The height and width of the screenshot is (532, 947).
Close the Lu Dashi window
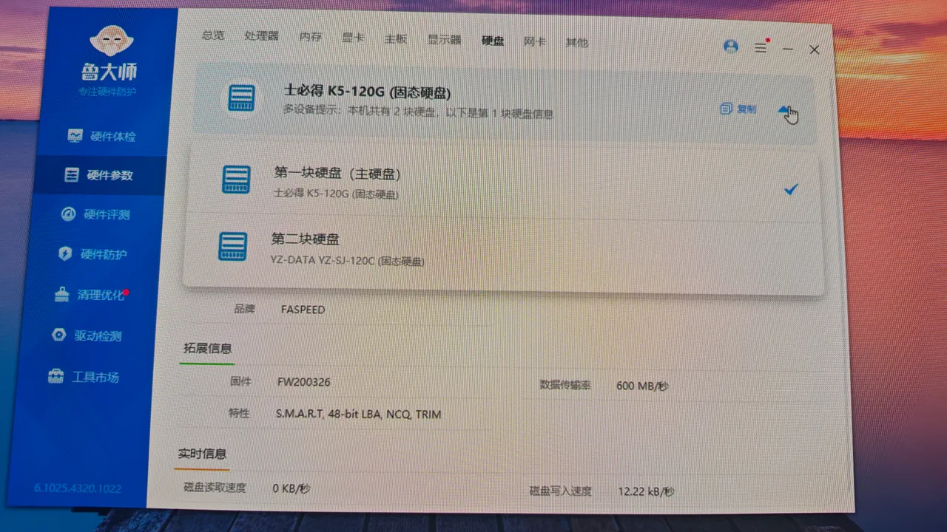815,50
